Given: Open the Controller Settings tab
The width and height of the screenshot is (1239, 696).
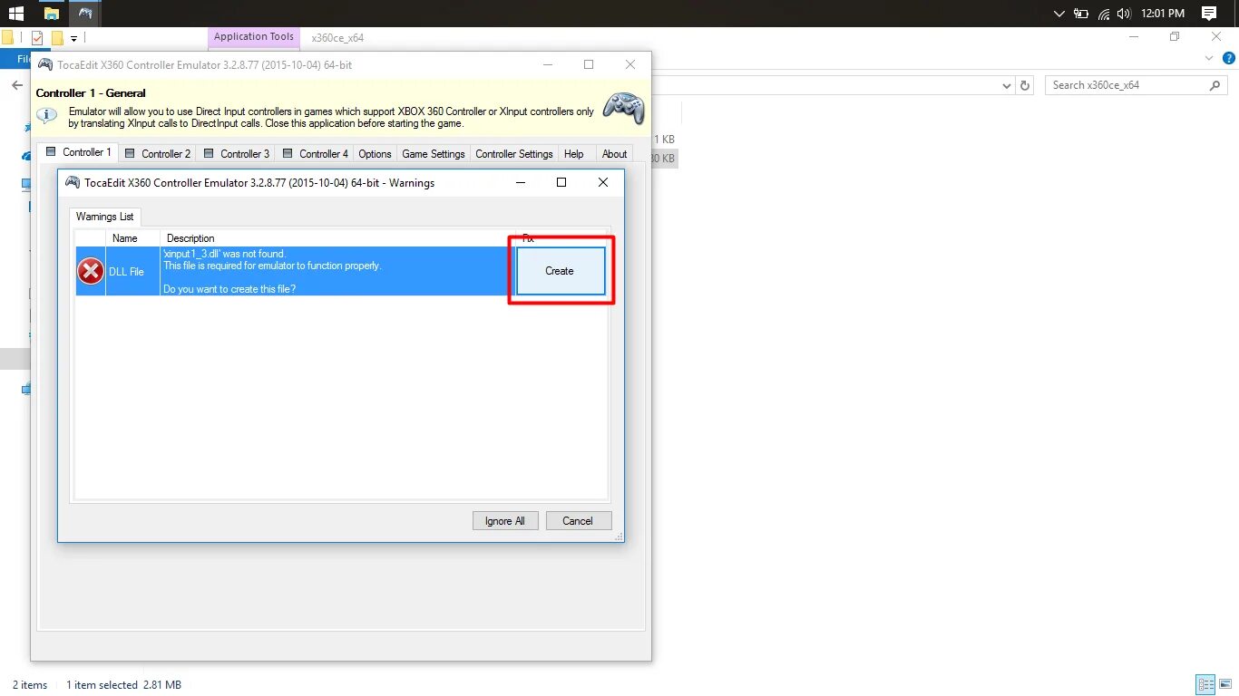Looking at the screenshot, I should [514, 154].
